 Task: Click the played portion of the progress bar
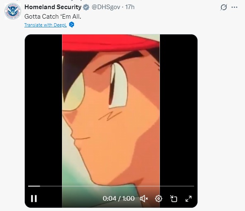(x=34, y=186)
